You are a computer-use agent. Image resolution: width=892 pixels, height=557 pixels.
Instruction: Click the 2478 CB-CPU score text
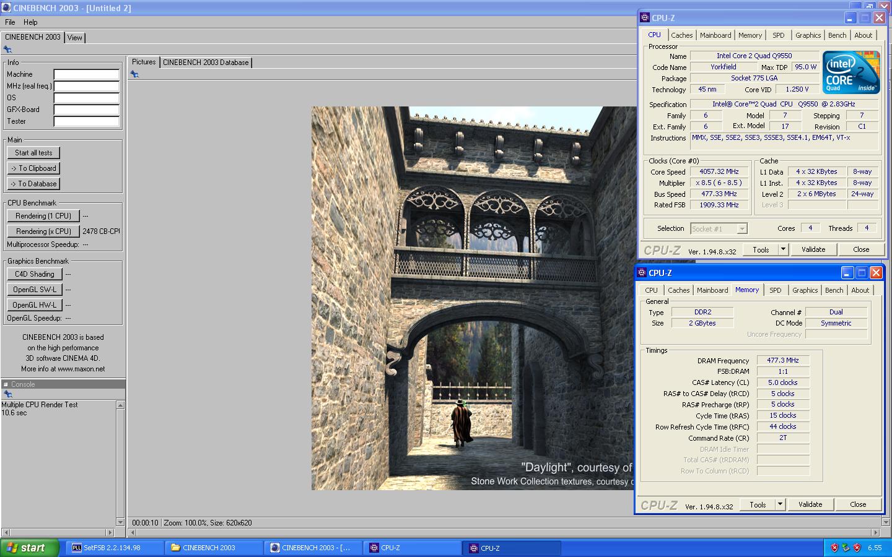(101, 231)
